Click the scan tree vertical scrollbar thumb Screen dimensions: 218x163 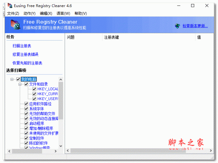pos(61,100)
